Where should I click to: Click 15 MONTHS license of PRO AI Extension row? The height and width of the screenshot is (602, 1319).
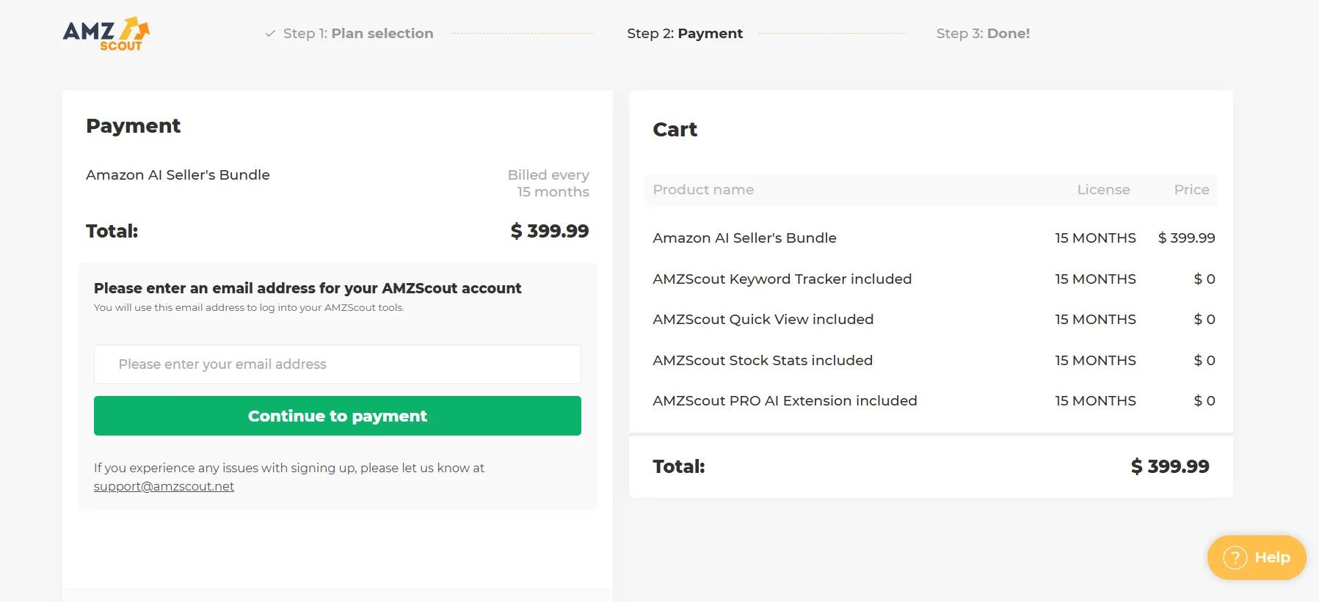(1095, 401)
